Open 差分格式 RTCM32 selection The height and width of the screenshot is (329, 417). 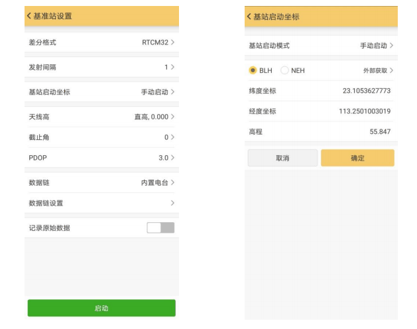point(101,42)
